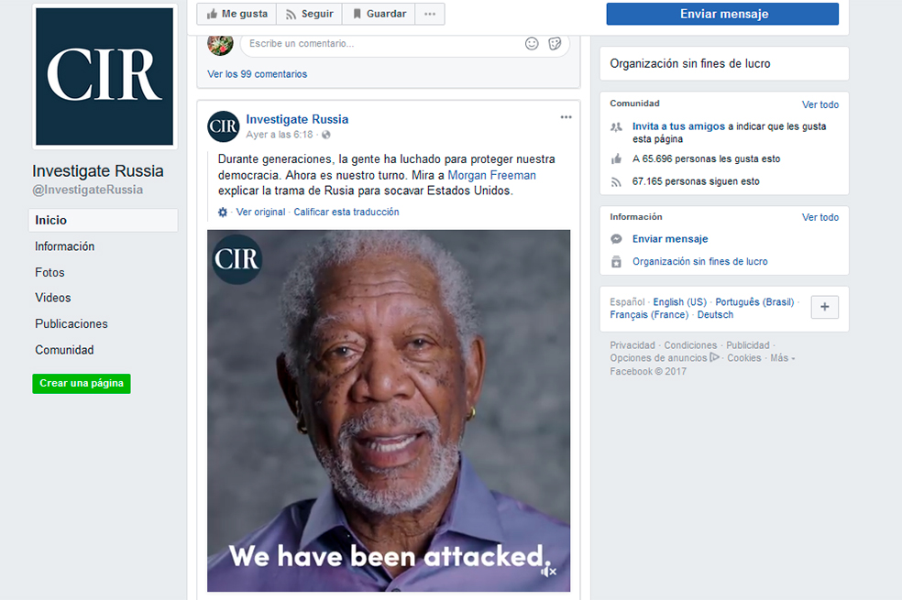Screen dimensions: 902x600
Task: Click the thumbs-up icon beside 65.696 personas
Action: tap(616, 159)
